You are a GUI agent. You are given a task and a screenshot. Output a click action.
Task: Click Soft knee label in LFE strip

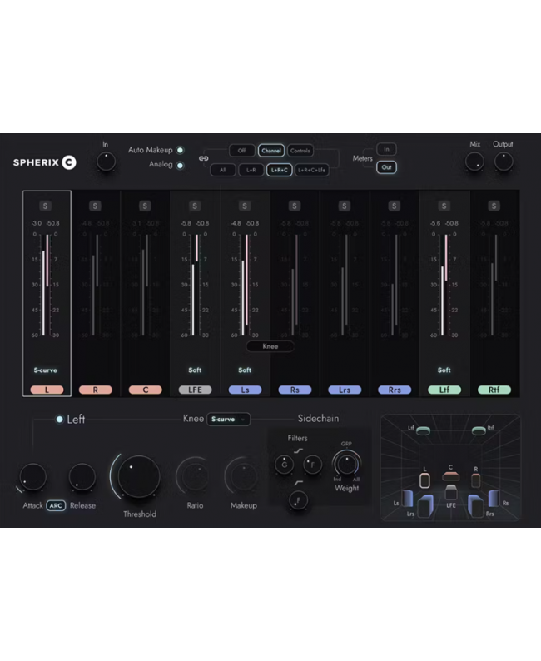coord(195,370)
